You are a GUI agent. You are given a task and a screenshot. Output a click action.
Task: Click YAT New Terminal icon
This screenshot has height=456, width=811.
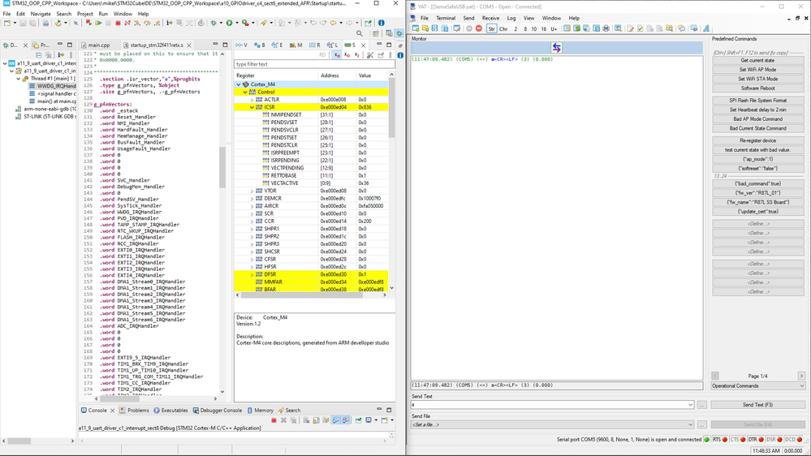pos(416,28)
